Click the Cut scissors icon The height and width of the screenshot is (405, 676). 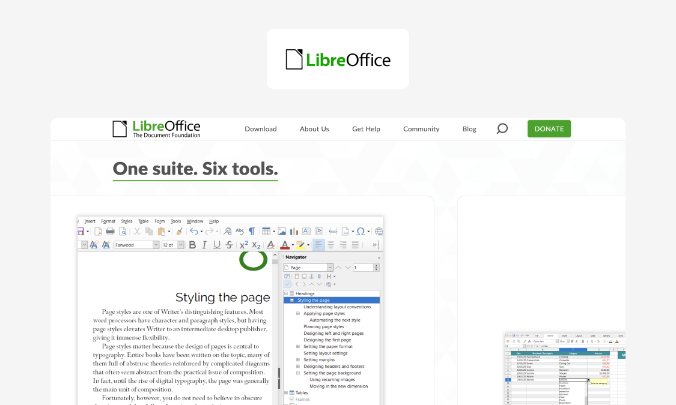(137, 231)
